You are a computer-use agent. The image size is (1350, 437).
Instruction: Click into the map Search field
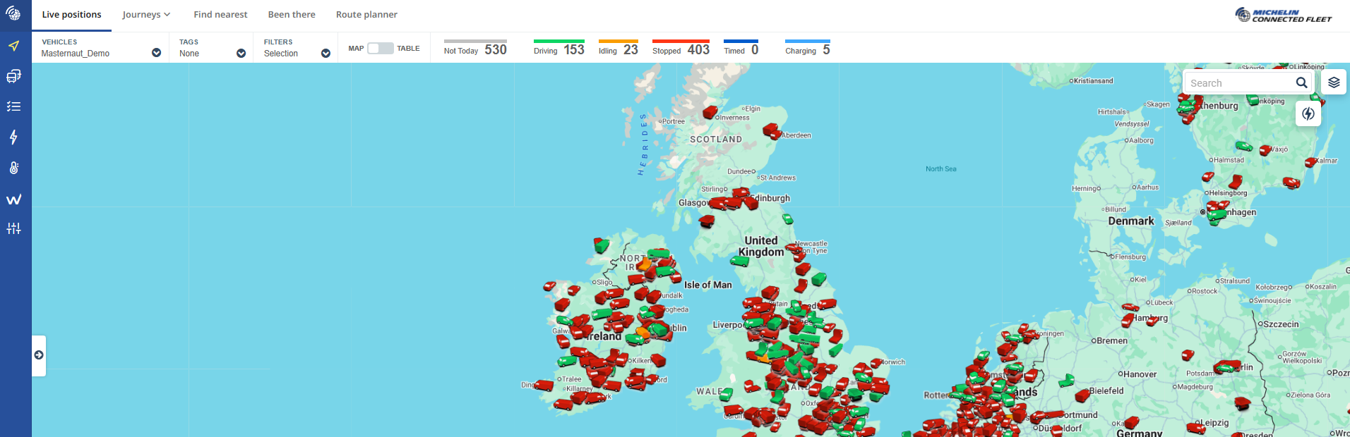tap(1239, 83)
